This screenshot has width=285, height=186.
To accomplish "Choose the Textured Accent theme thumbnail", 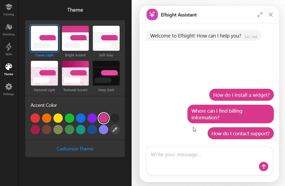I will click(x=75, y=73).
